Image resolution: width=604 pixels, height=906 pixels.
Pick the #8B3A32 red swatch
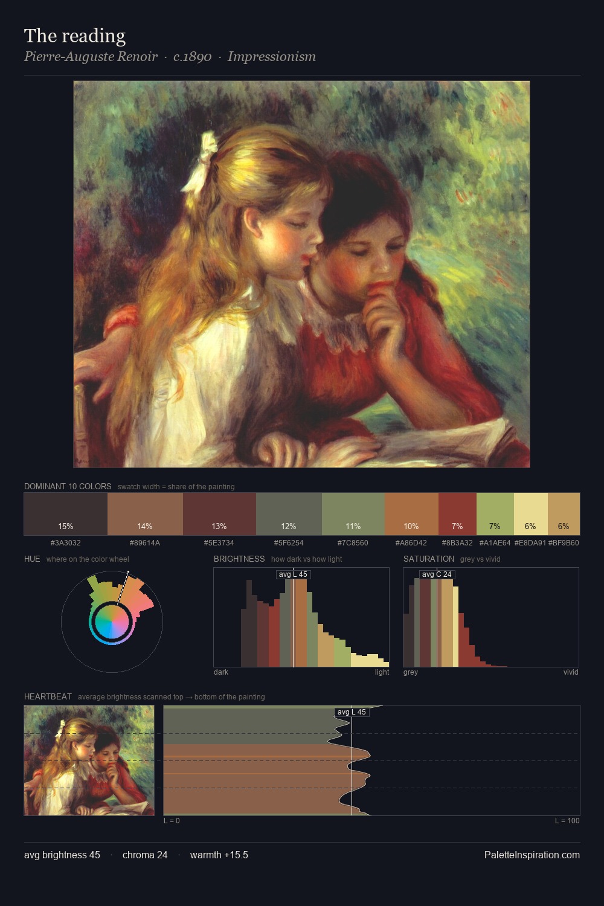pos(457,514)
